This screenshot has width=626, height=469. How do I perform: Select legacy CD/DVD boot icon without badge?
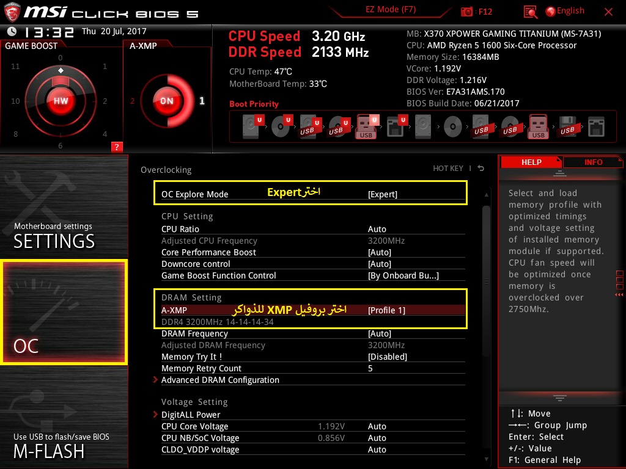click(x=453, y=127)
